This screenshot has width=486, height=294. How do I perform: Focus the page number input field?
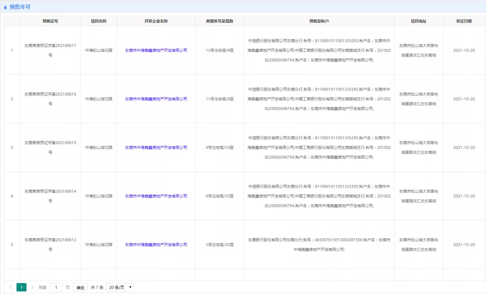56,287
